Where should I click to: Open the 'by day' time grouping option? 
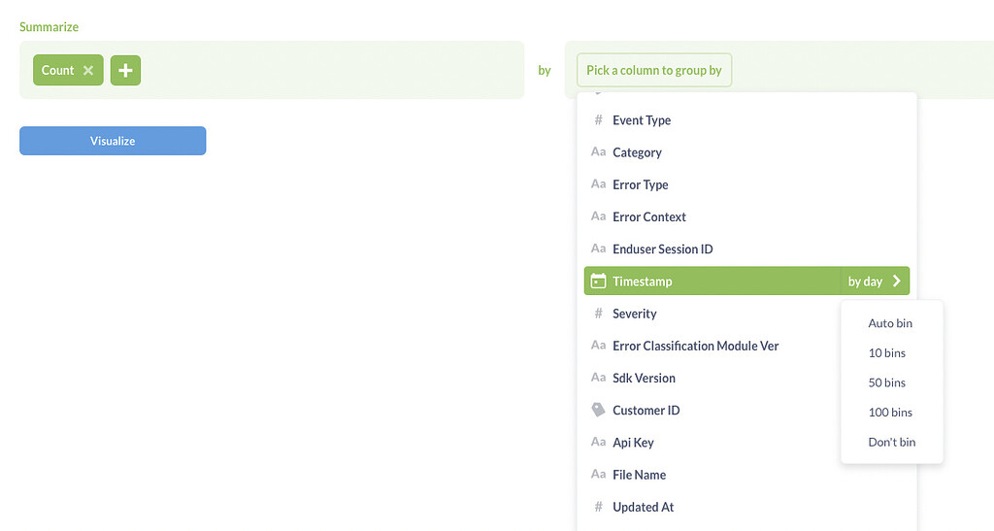pyautogui.click(x=865, y=282)
